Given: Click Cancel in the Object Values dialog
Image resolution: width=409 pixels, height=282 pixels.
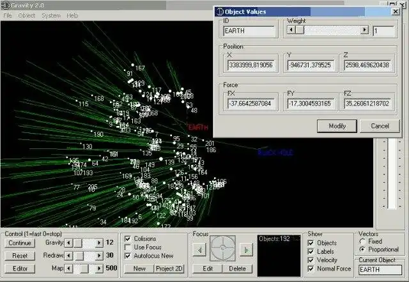Looking at the screenshot, I should click(380, 126).
